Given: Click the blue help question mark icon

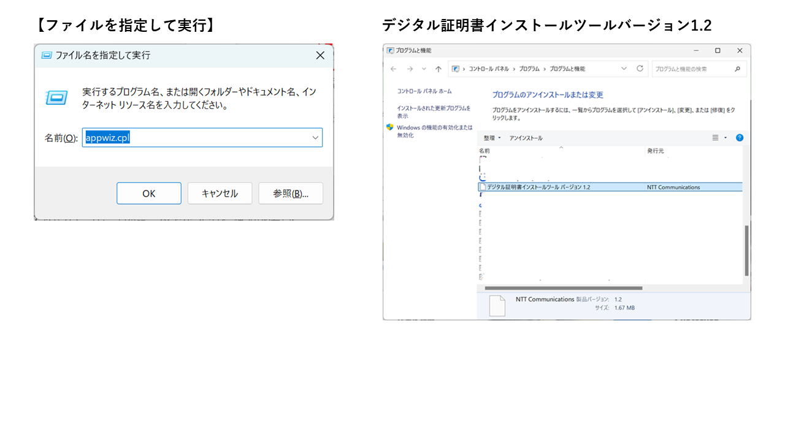Looking at the screenshot, I should [x=739, y=138].
